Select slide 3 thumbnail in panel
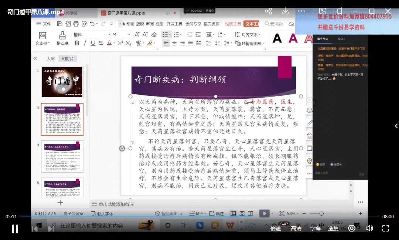Viewport: 399px width, 240px height. 57,156
